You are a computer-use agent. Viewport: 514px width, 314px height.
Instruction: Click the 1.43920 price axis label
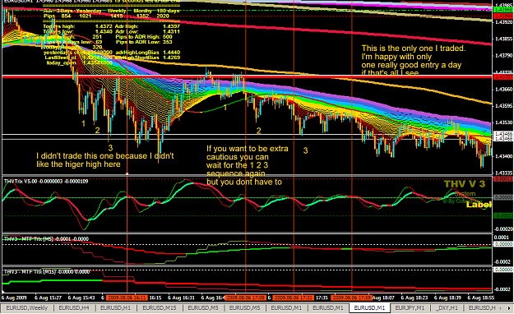[x=502, y=22]
